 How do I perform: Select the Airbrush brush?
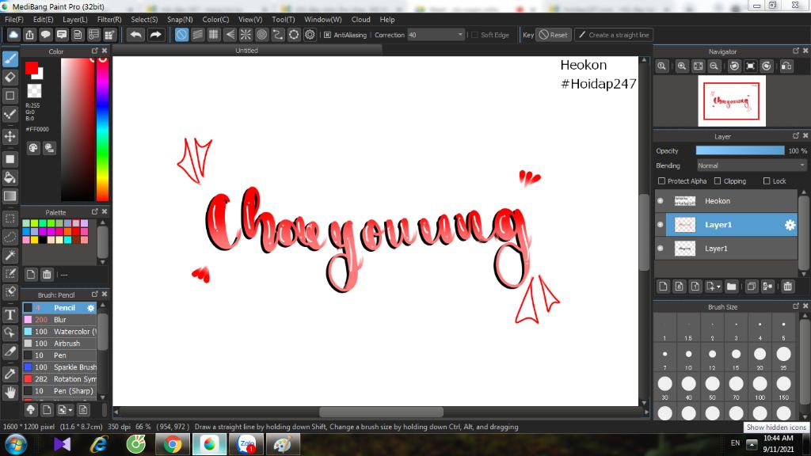(x=60, y=344)
